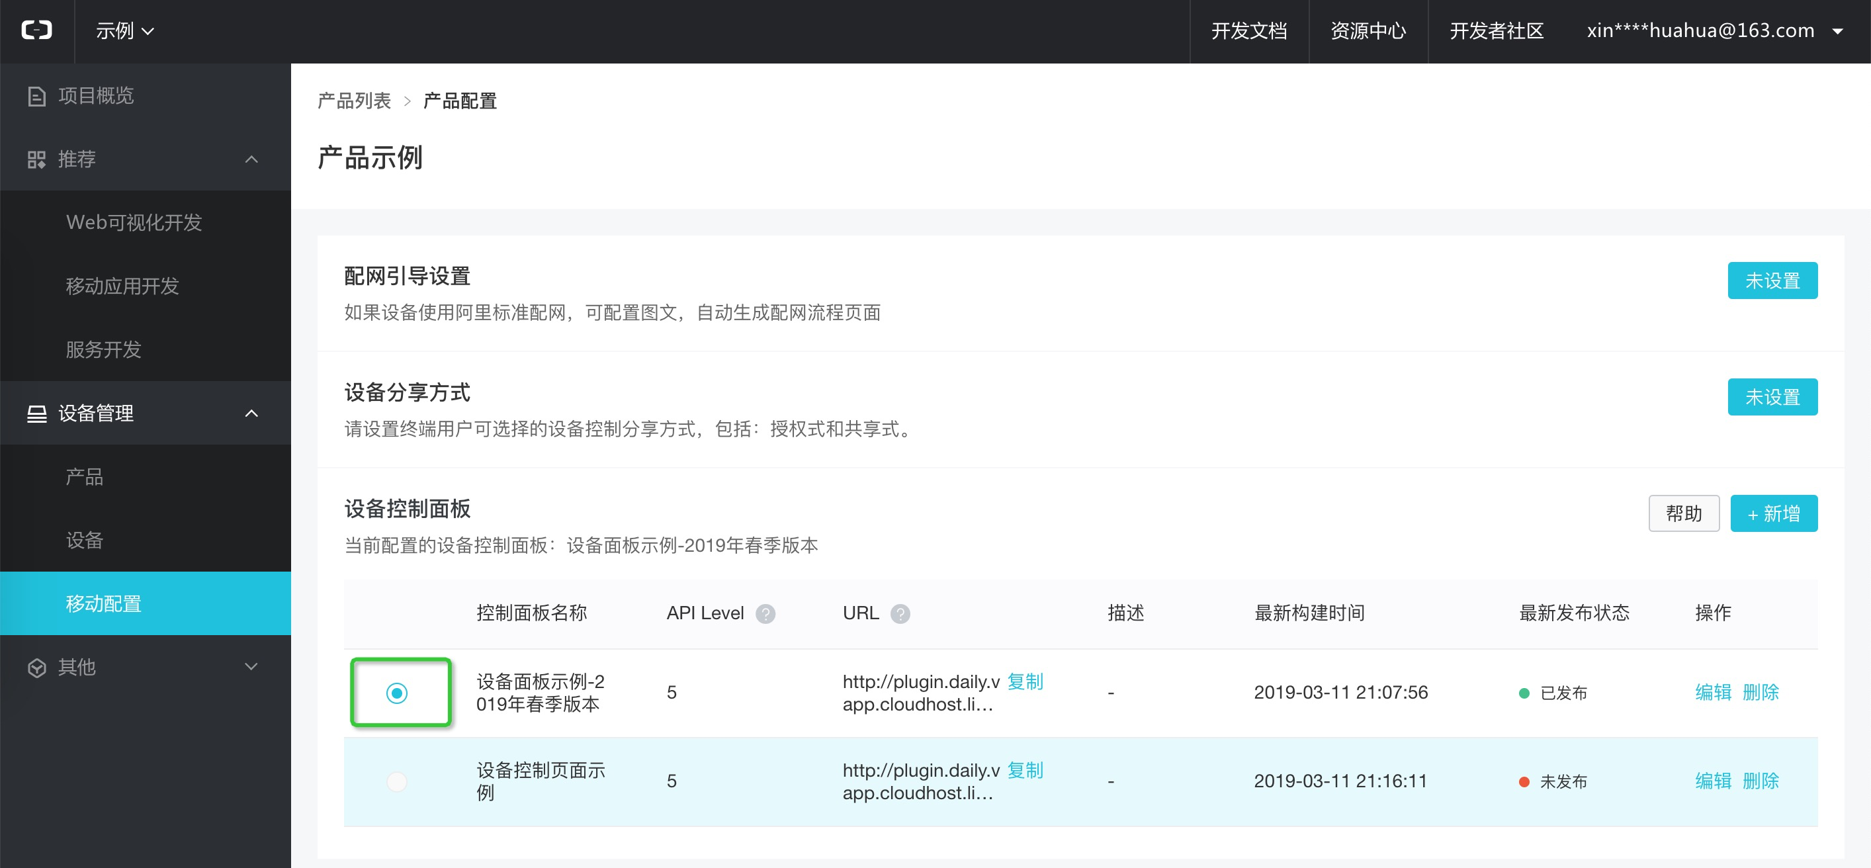Click the 推荐 grid icon
Image resolution: width=1871 pixels, height=868 pixels.
tap(36, 159)
